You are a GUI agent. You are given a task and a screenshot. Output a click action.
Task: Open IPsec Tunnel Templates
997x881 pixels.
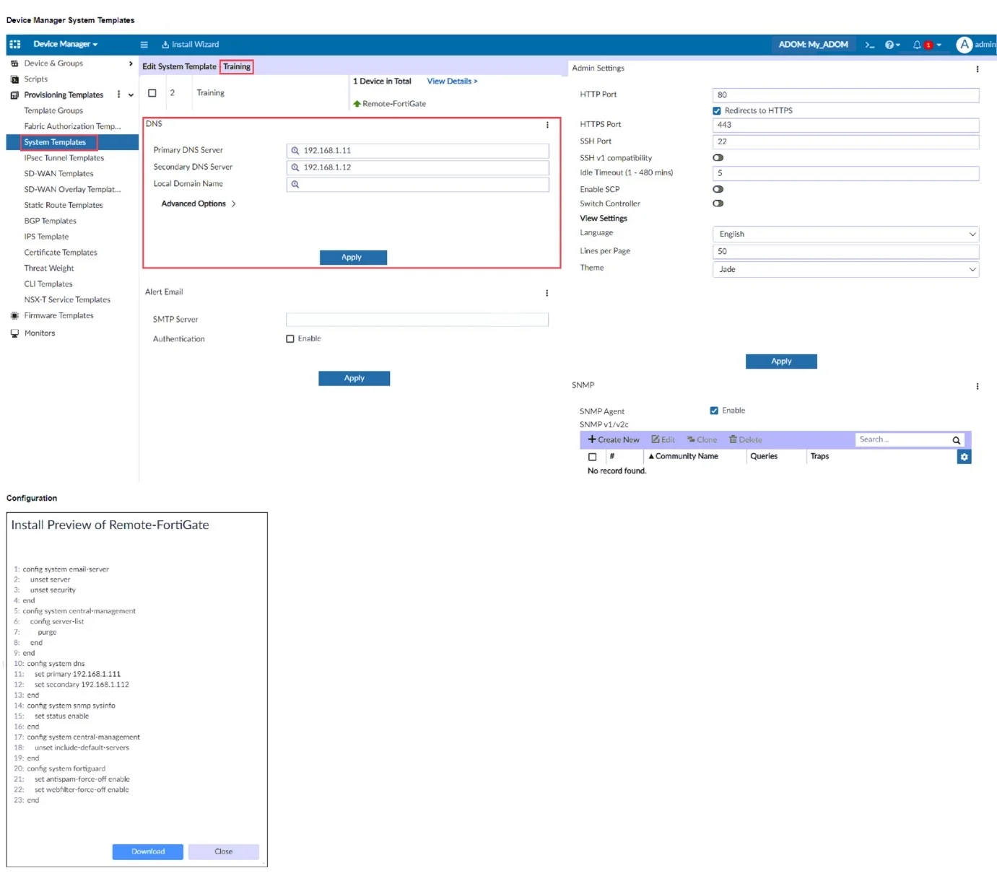pos(64,158)
